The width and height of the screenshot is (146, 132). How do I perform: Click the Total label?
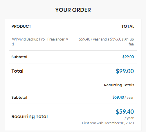17,71
